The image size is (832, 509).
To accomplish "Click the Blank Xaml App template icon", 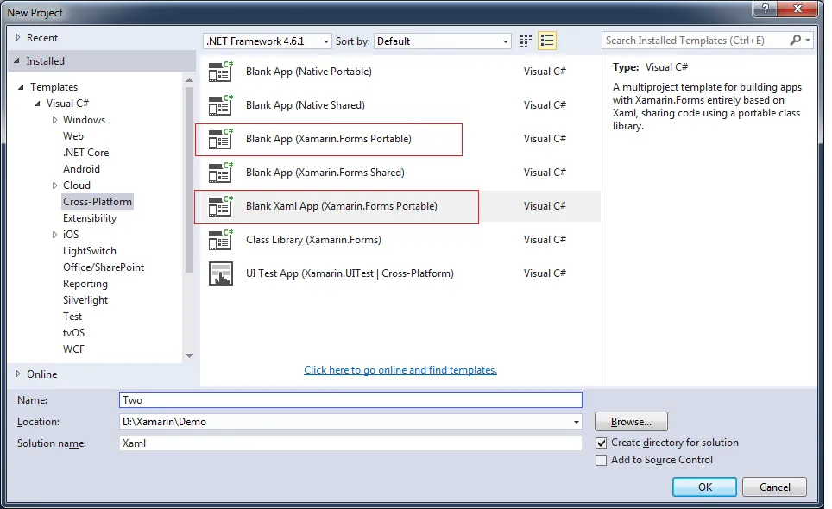I will tap(221, 206).
